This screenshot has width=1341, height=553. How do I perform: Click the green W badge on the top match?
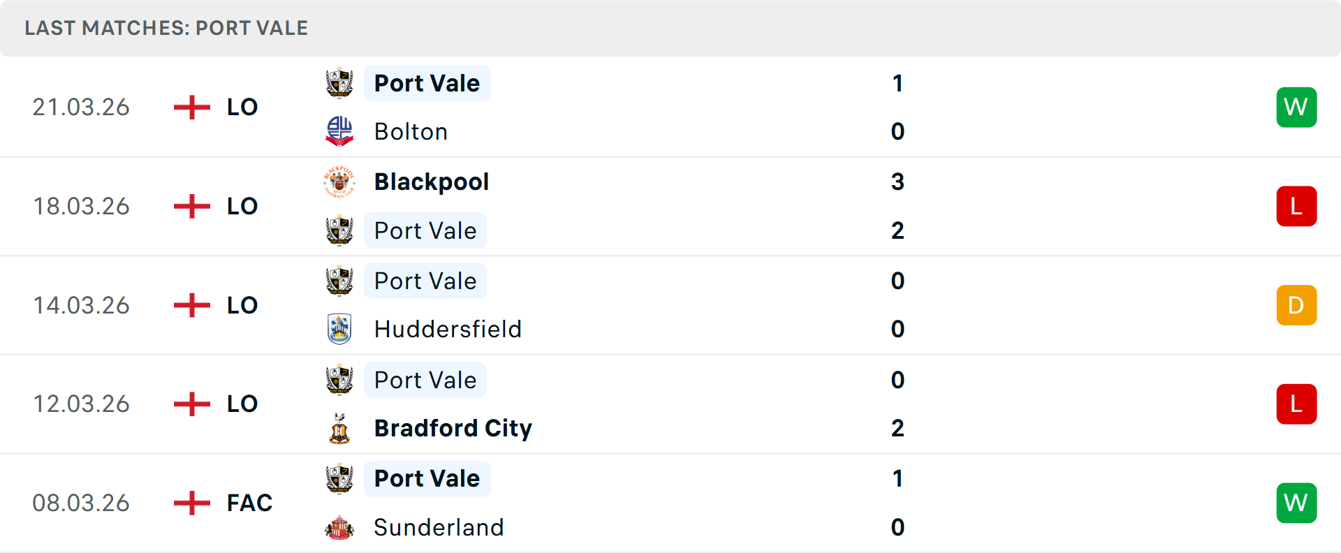(1296, 107)
